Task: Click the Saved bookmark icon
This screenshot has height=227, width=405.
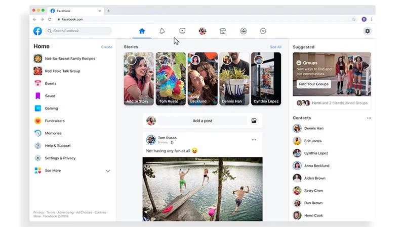Action: coord(37,96)
